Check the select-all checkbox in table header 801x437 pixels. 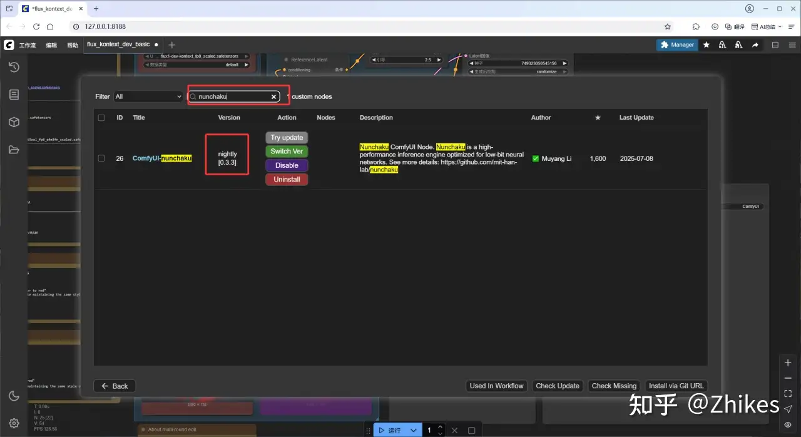tap(101, 118)
